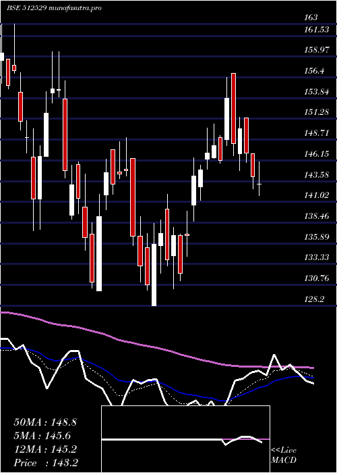Screen dimensions: 337x473
Task: Select the 146.15 price axis label
Action: (x=316, y=154)
